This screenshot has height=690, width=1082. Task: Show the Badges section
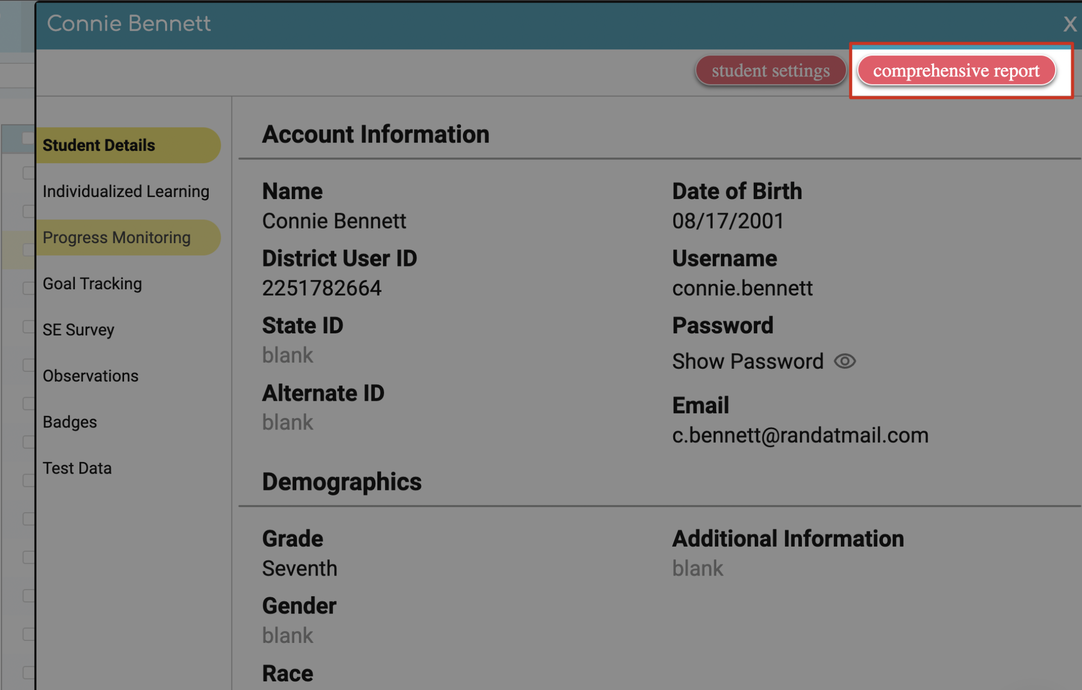(69, 422)
